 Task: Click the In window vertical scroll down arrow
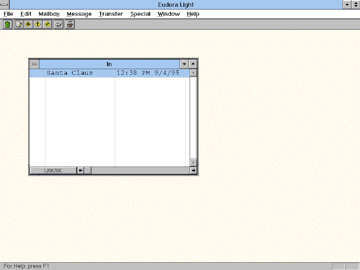pos(193,163)
